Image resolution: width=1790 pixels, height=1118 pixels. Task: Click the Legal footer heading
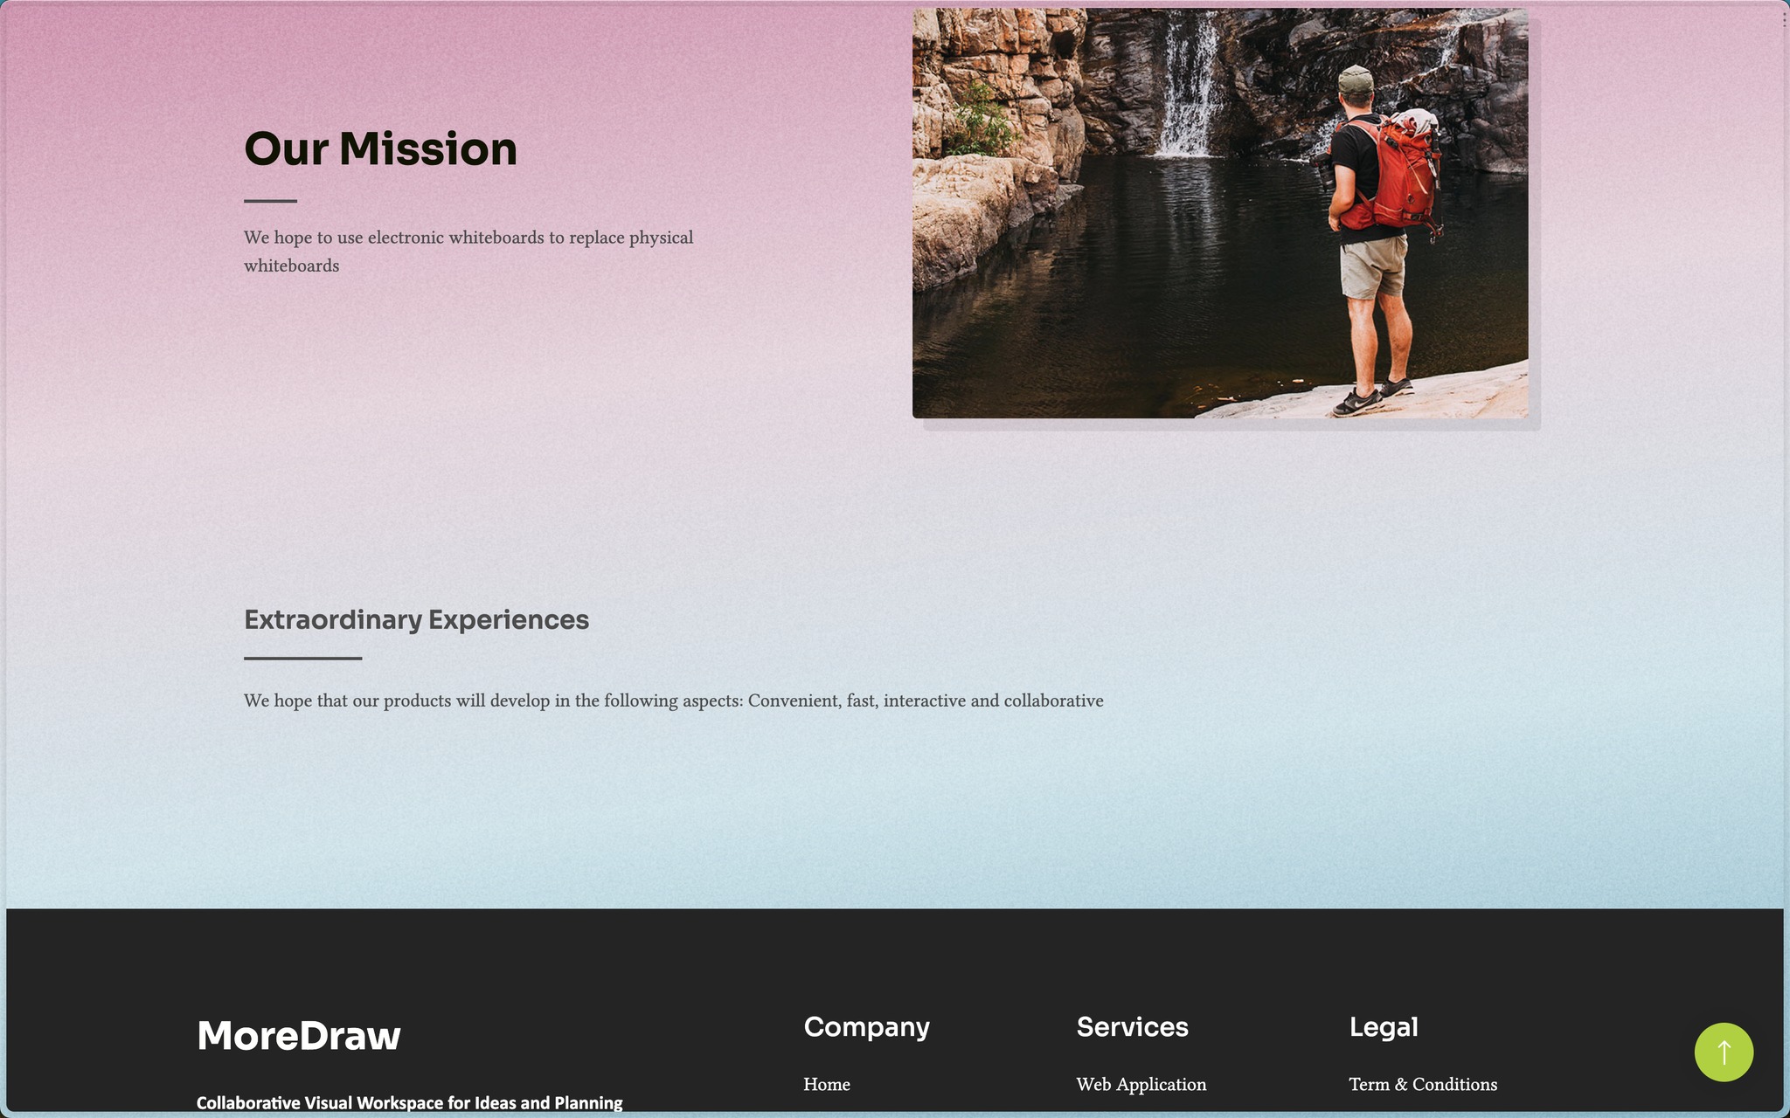pyautogui.click(x=1383, y=1026)
